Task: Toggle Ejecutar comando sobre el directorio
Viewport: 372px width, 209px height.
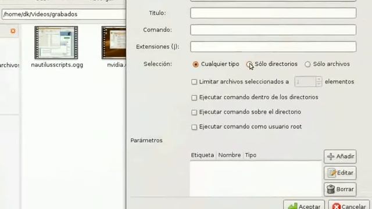Action: coord(194,112)
